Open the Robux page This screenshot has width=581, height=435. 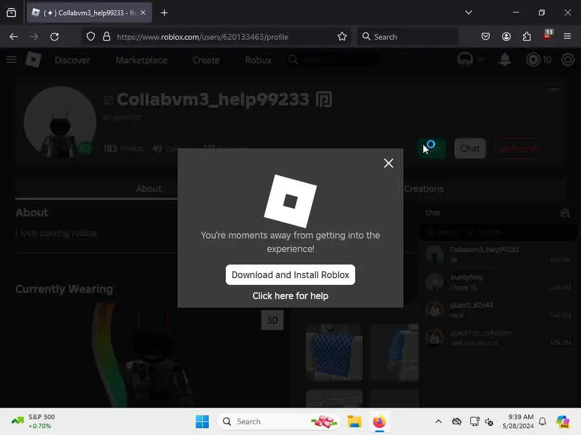pyautogui.click(x=258, y=60)
